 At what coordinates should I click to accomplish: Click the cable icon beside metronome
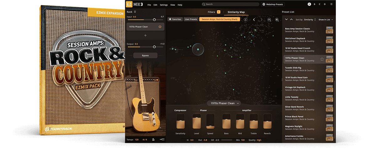pos(162,140)
